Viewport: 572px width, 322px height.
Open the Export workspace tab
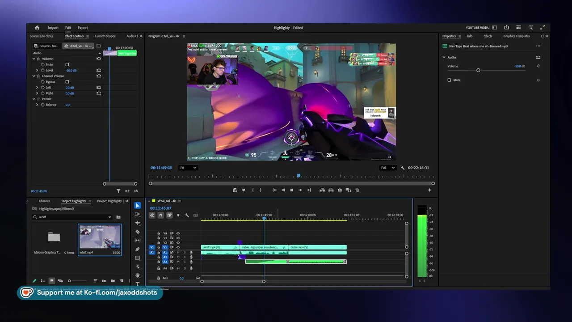tap(83, 28)
